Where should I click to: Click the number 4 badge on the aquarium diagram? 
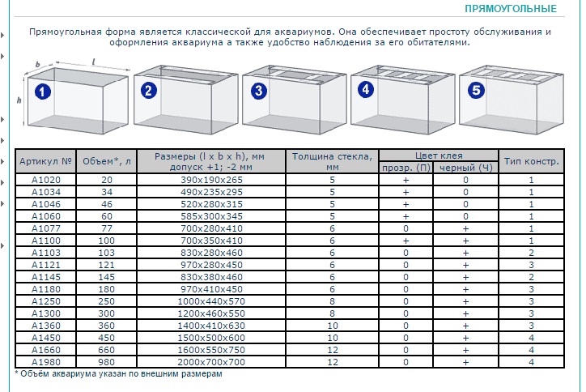point(367,90)
